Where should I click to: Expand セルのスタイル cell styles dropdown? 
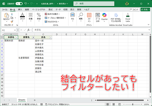tap(58, 22)
